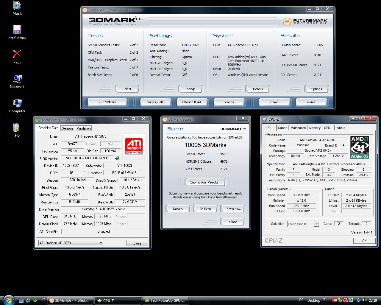
Task: Open the Mainboard tab in CPU-Z
Action: pos(298,128)
